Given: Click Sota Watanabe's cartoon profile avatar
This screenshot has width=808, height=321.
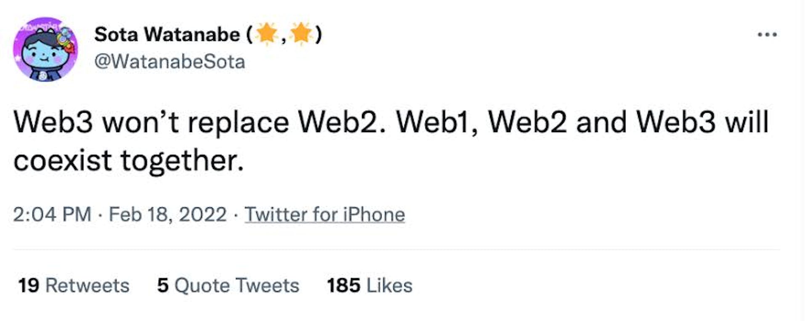Looking at the screenshot, I should tap(45, 49).
